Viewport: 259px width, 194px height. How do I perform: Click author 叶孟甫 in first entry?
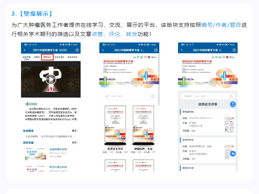(x=193, y=123)
